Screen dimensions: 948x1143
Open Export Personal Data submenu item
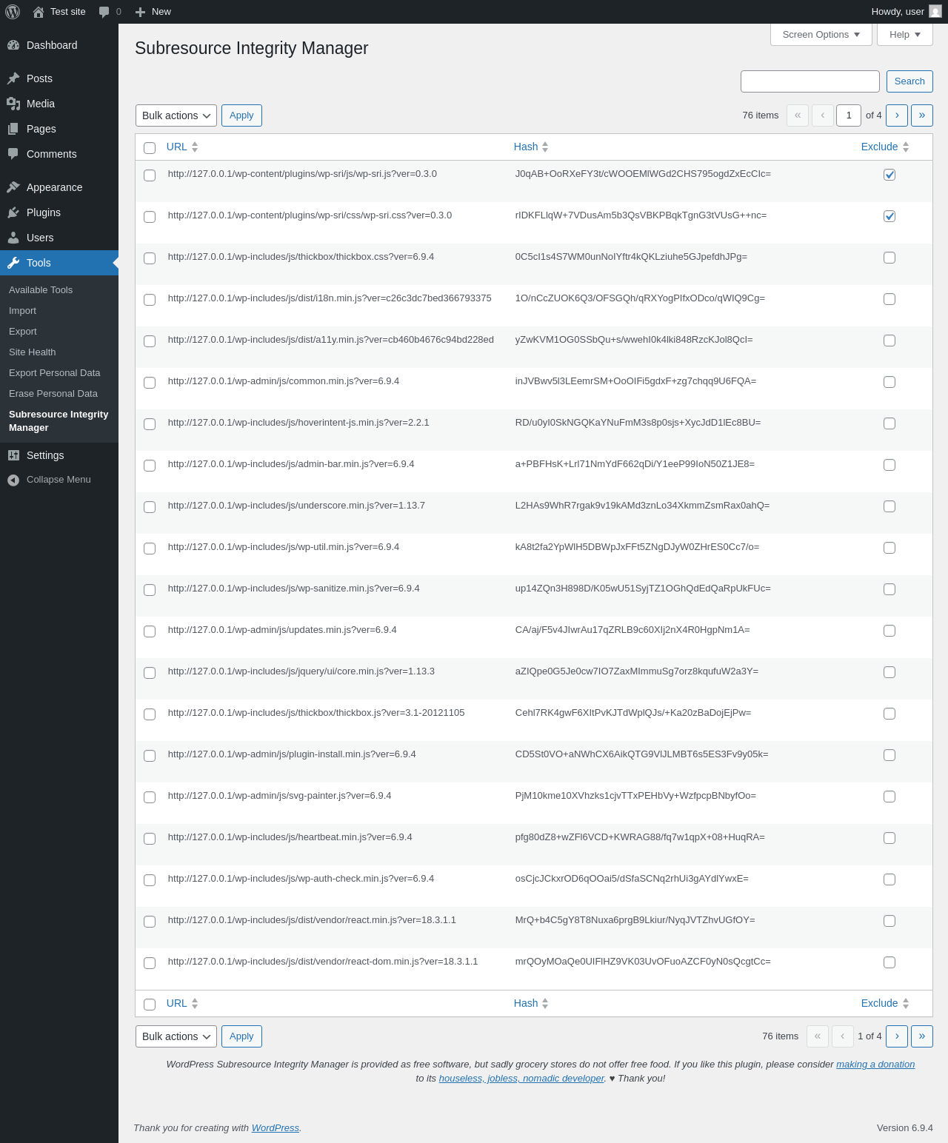(x=55, y=373)
